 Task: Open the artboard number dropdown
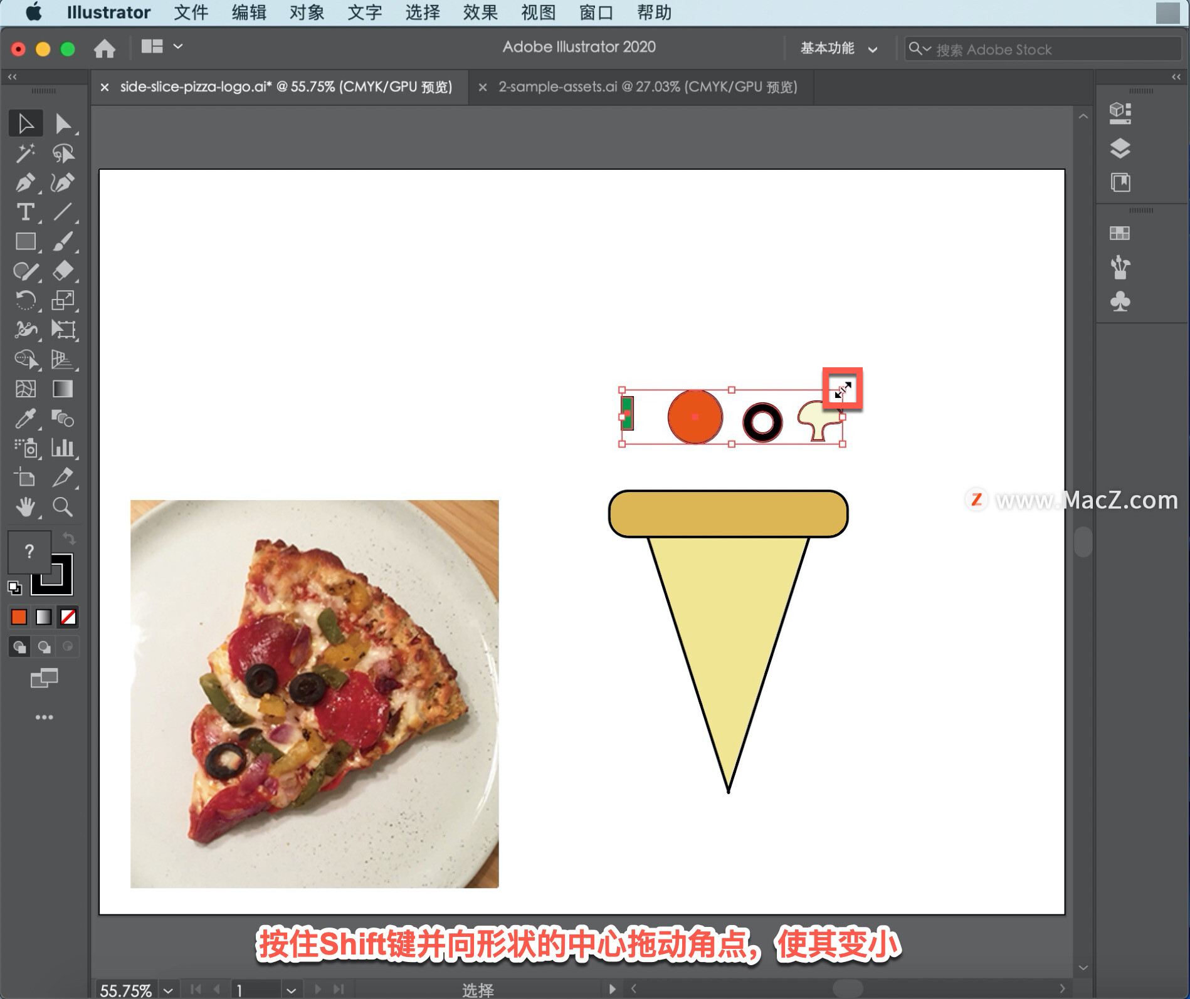(291, 990)
